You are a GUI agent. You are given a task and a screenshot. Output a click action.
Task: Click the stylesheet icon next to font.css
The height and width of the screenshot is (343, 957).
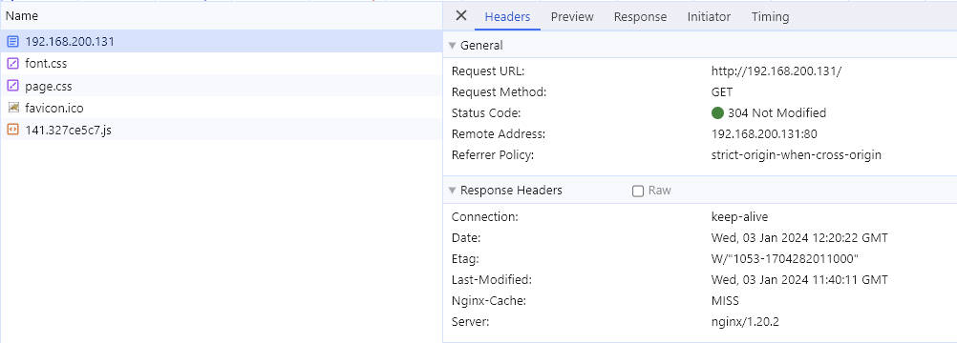[x=12, y=64]
